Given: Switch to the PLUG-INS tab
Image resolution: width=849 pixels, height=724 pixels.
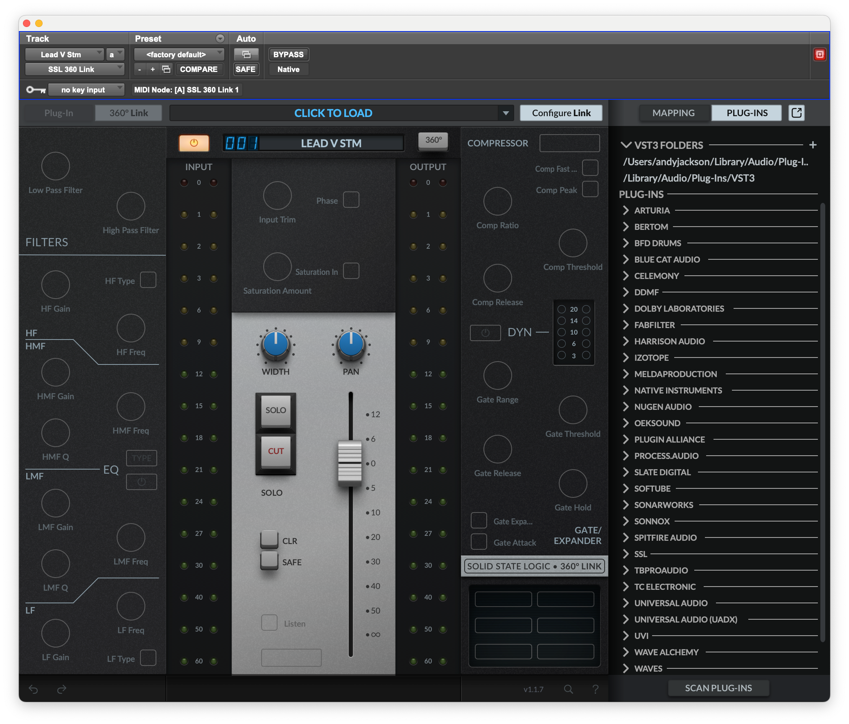Looking at the screenshot, I should click(747, 113).
